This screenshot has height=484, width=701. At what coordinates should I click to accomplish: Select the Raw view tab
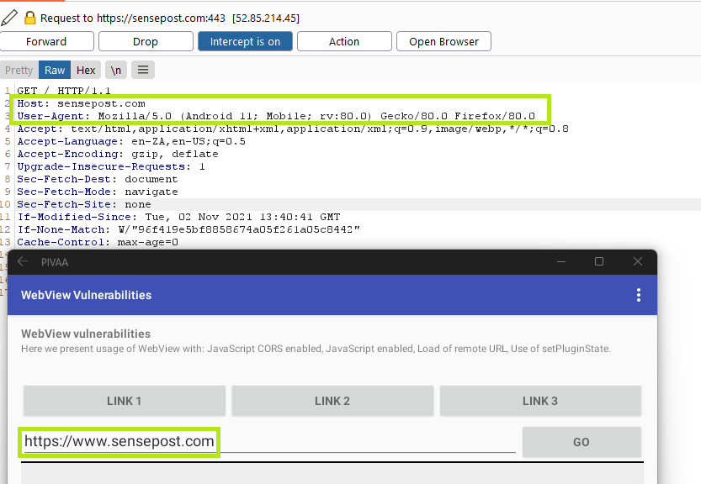click(55, 71)
